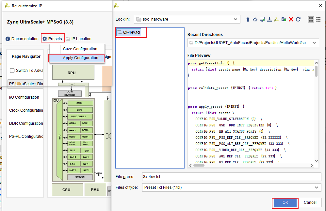Click the SD 0/eMMC block
Viewport: 326px width, 211px height.
tap(73, 144)
